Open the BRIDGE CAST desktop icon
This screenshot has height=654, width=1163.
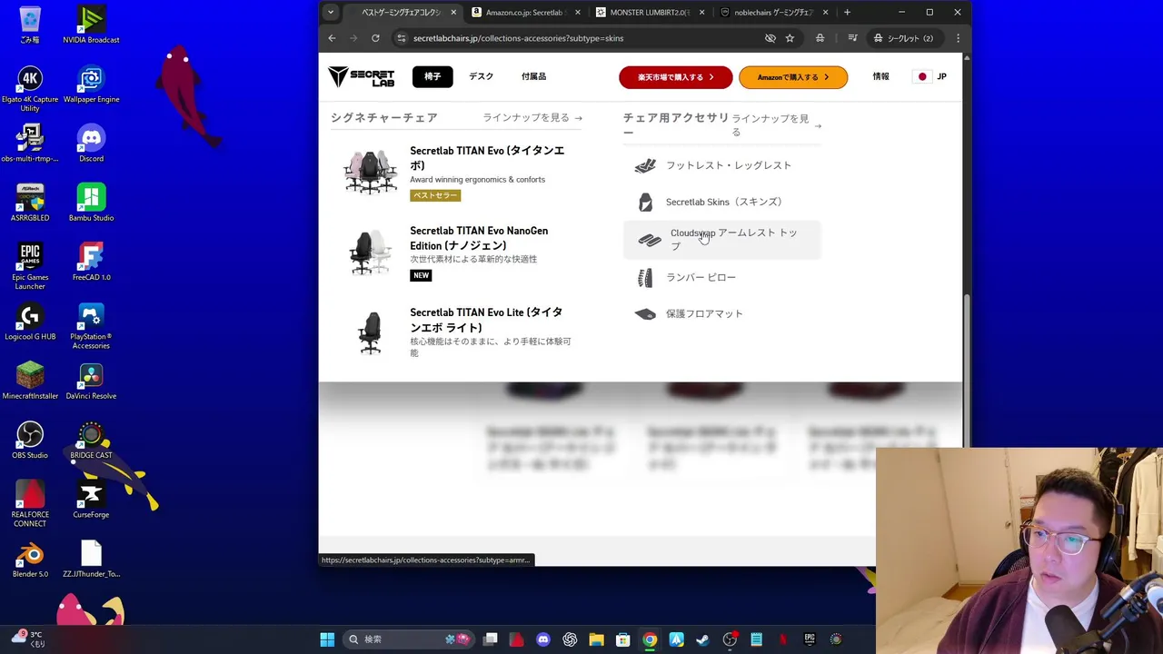[91, 440]
